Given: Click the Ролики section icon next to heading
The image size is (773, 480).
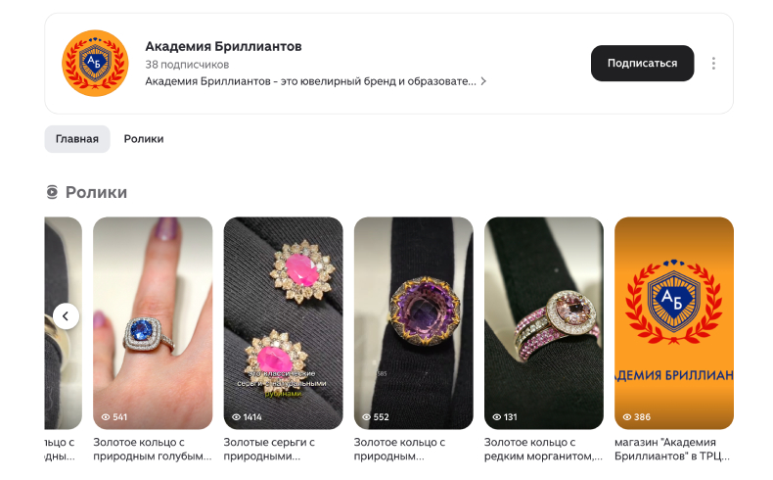Looking at the screenshot, I should (x=52, y=192).
